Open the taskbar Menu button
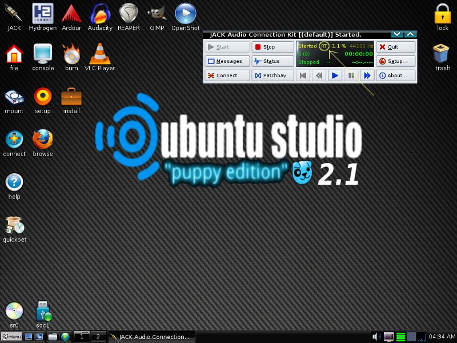This screenshot has height=343, width=457. coord(11,337)
